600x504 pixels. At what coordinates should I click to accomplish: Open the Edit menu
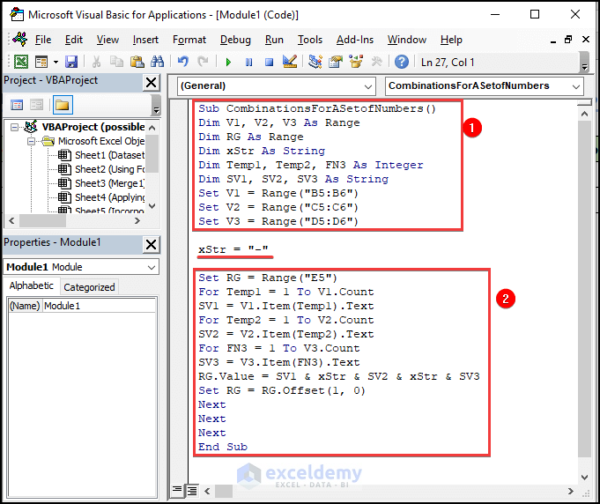(74, 40)
